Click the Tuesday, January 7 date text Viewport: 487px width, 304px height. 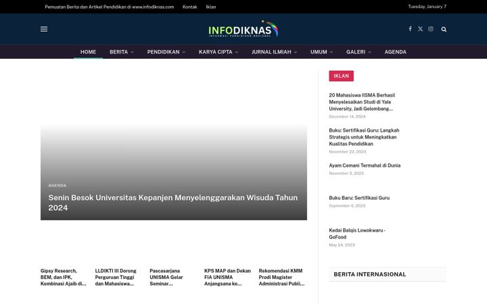[427, 7]
